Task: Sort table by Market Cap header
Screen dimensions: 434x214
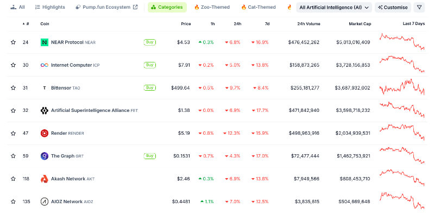Action: (x=360, y=24)
